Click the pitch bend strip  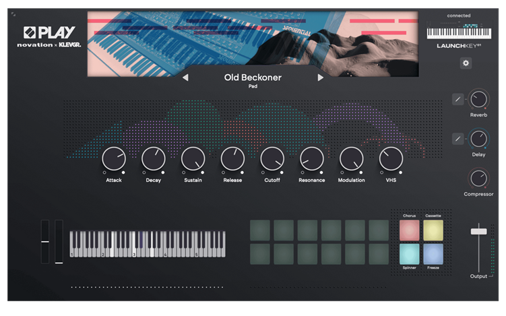click(45, 241)
